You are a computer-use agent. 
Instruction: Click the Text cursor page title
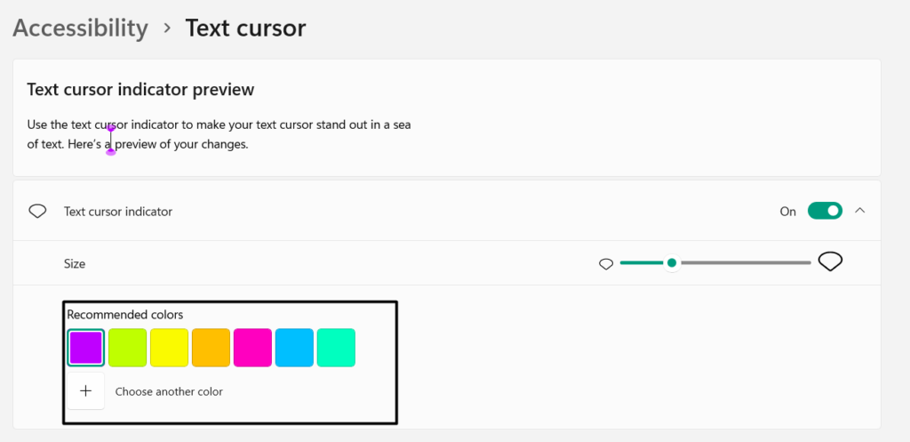pyautogui.click(x=245, y=28)
